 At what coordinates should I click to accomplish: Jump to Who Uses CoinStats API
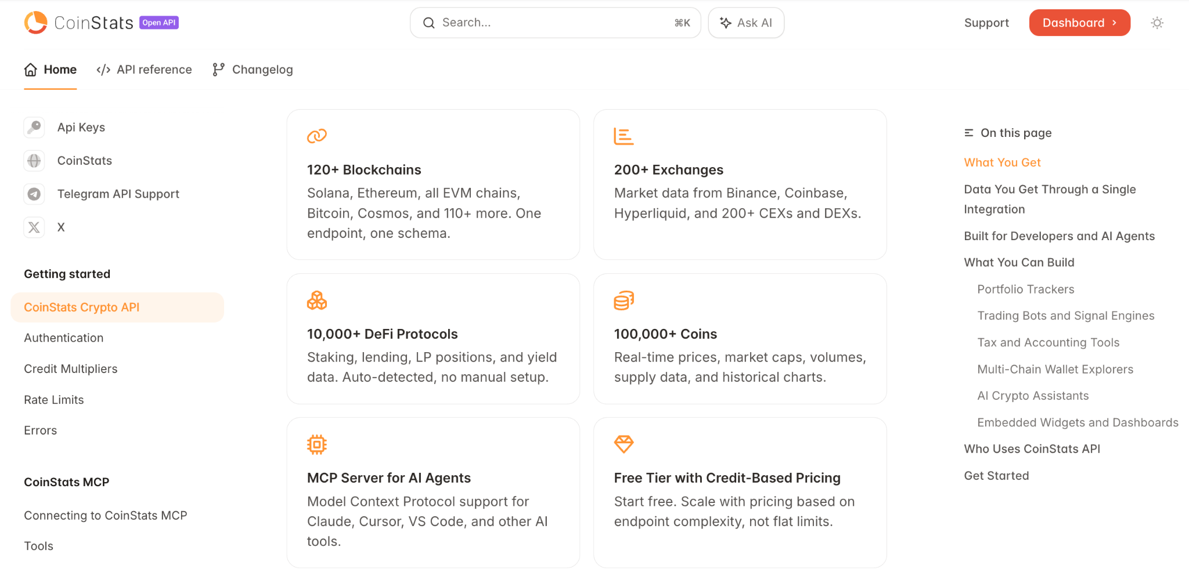coord(1032,449)
